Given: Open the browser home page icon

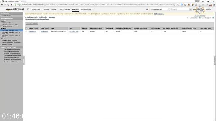Looking at the screenshot, I should coord(12,5).
